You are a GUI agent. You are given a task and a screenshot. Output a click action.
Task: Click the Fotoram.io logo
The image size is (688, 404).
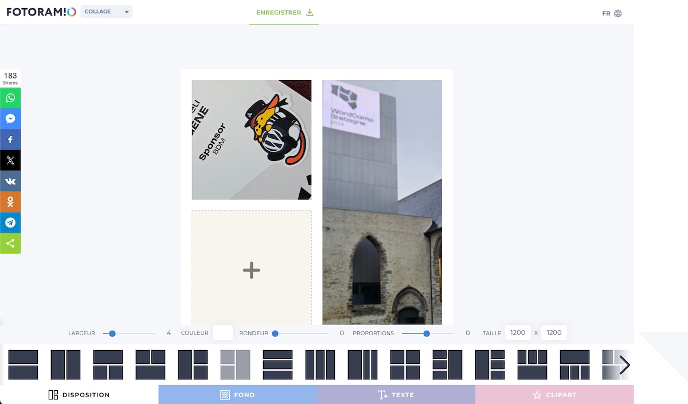click(41, 12)
